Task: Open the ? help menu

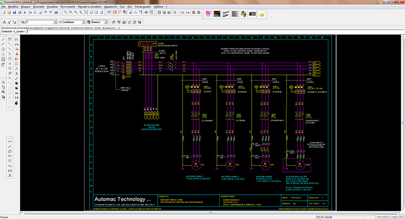Action: click(x=166, y=6)
